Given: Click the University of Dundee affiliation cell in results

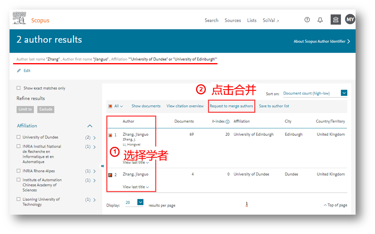Looking at the screenshot, I should coord(251,174).
